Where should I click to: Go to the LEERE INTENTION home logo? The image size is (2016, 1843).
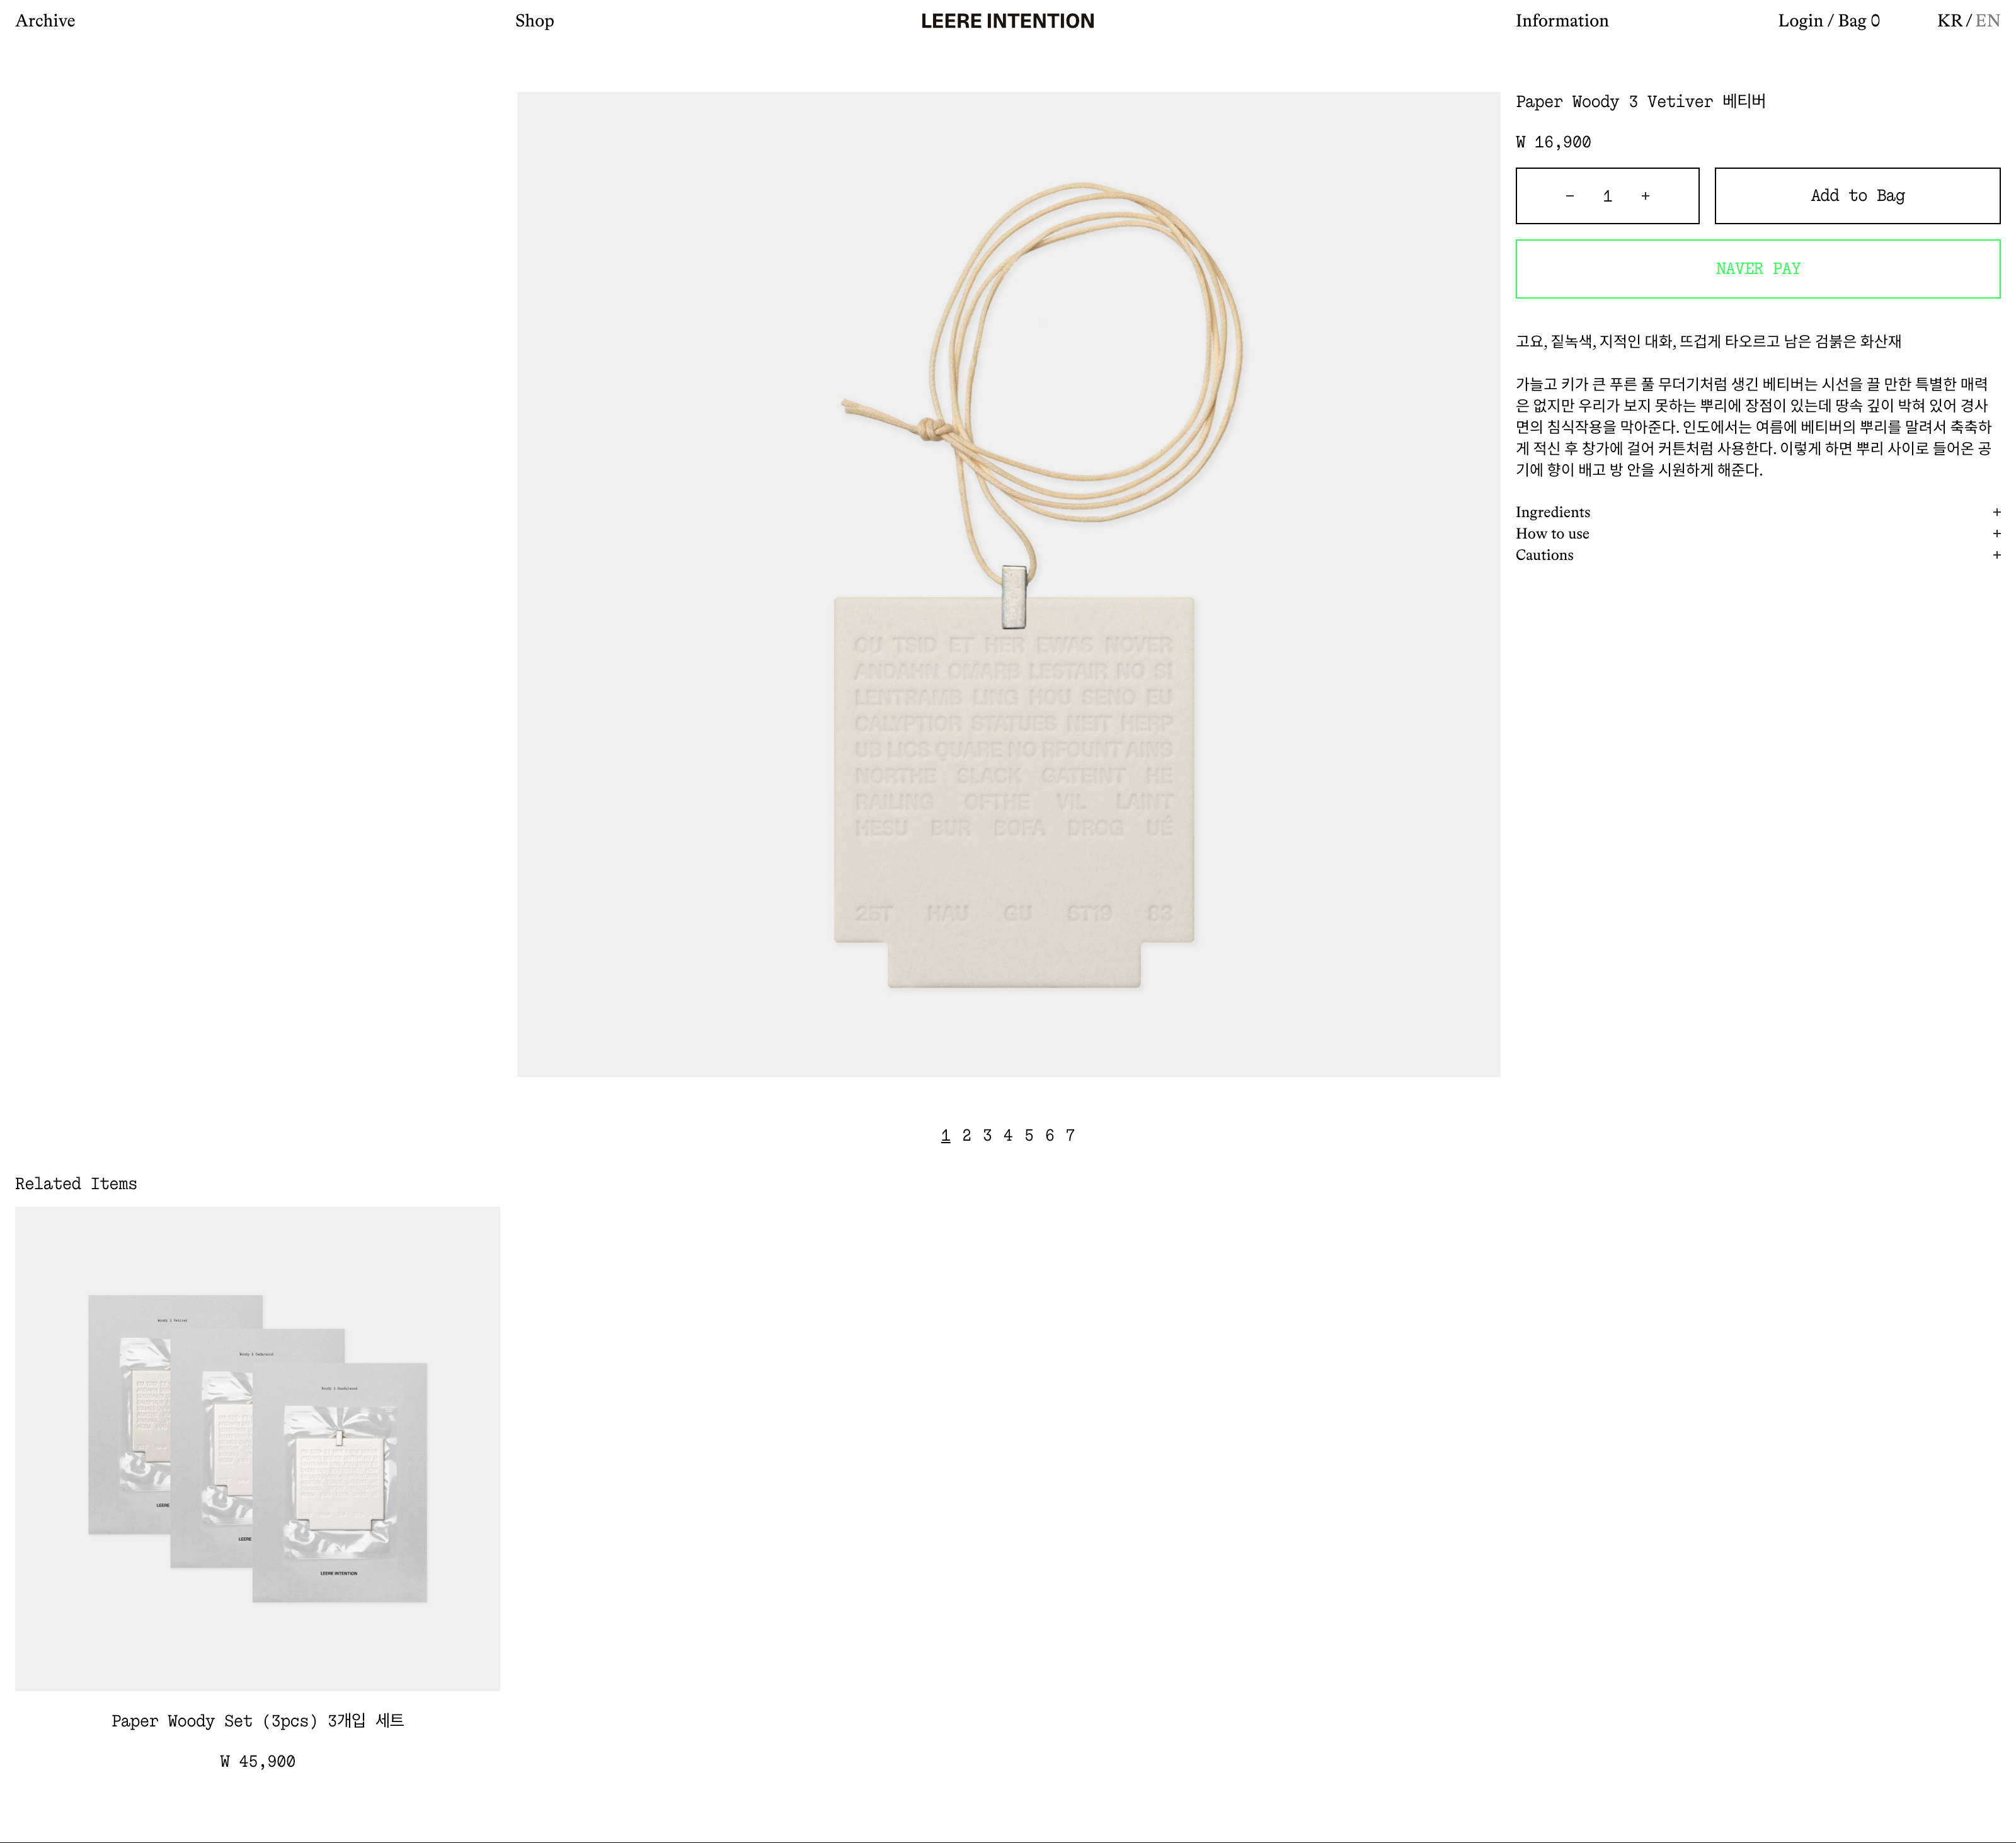point(1007,21)
